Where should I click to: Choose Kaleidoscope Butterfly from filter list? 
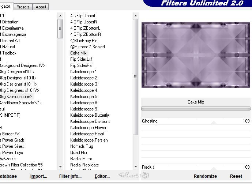tap(89, 115)
